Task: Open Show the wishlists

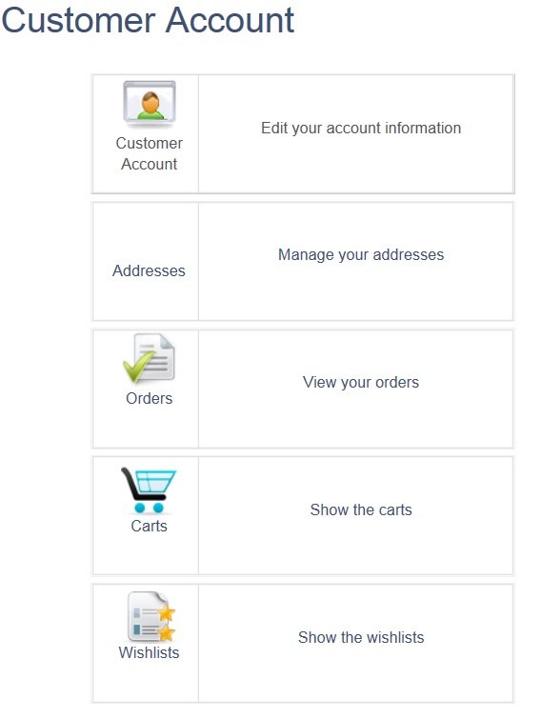Action: click(x=361, y=637)
